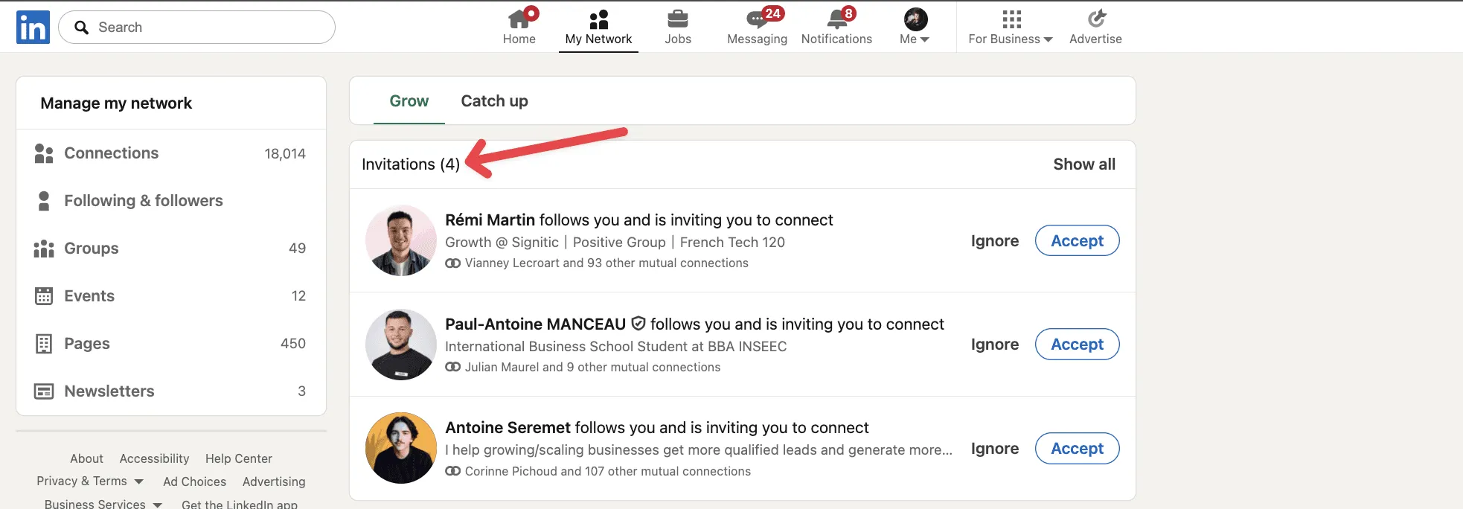
Task: Check Notifications via the bell icon
Action: [835, 20]
